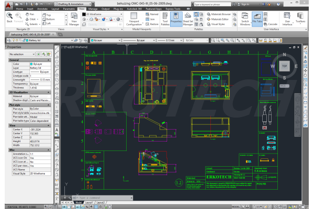This screenshot has height=209, width=314.
Task: Expand the No selection object dropdown
Action: click(28, 54)
